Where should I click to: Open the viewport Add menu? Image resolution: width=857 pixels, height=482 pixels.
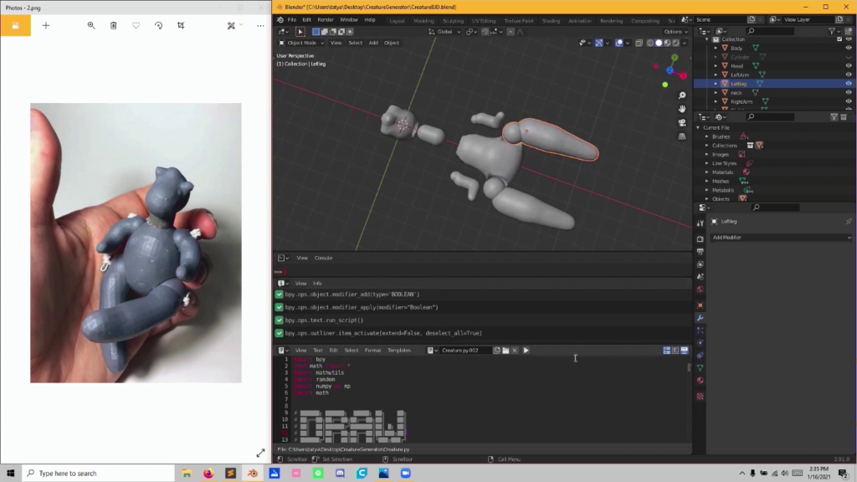pyautogui.click(x=373, y=43)
